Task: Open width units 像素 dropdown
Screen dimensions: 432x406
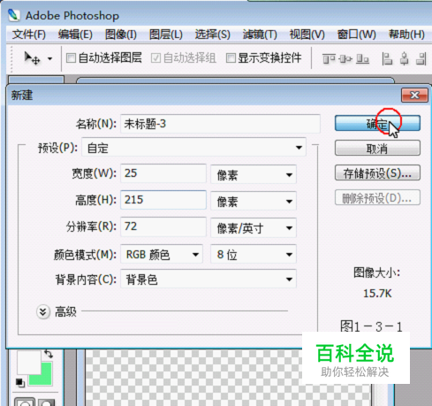Action: click(x=254, y=174)
